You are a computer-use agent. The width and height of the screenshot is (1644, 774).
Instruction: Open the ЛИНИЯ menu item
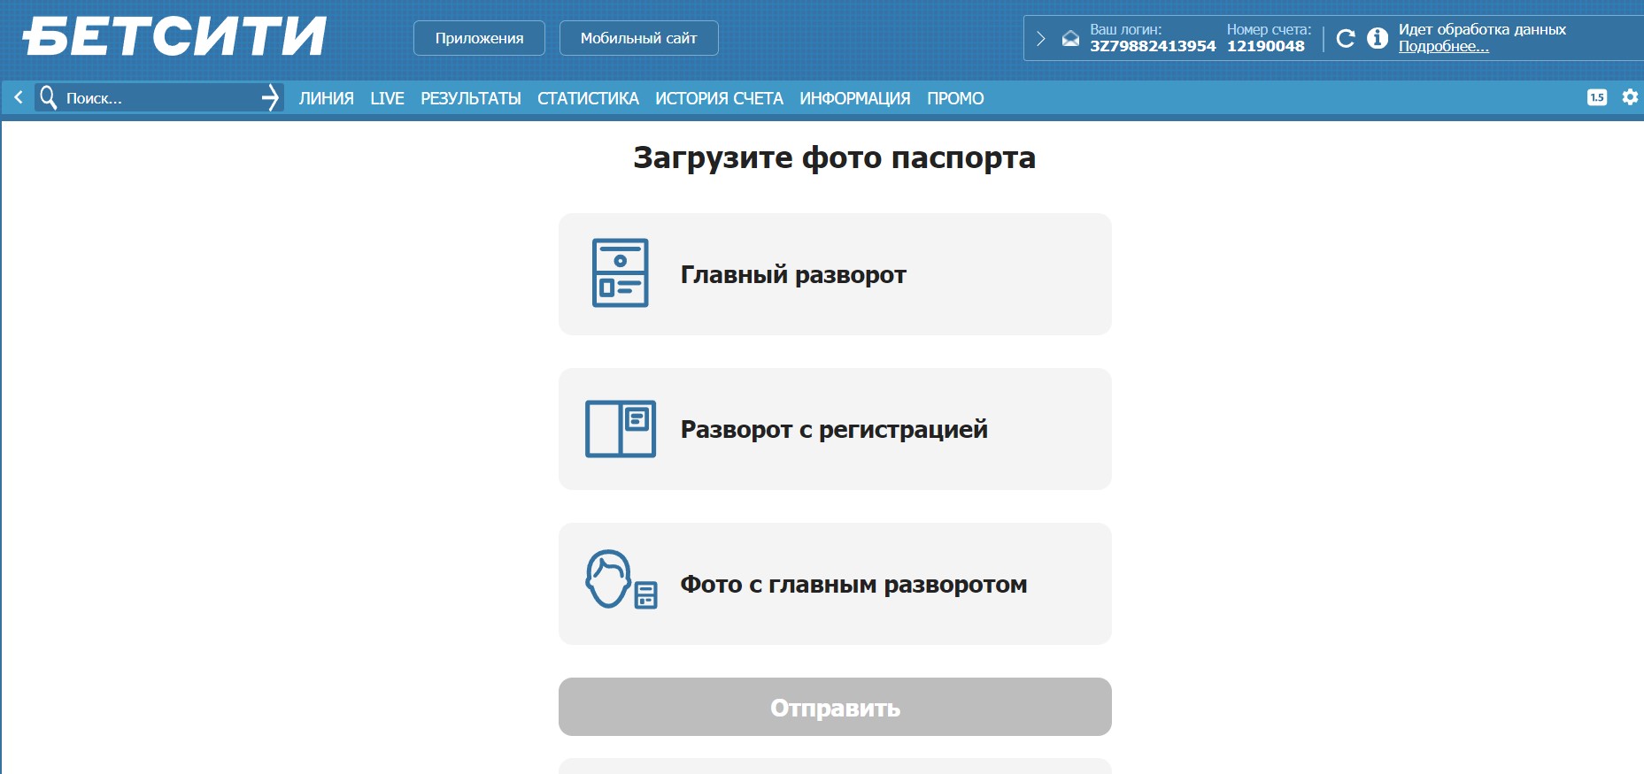click(x=326, y=98)
